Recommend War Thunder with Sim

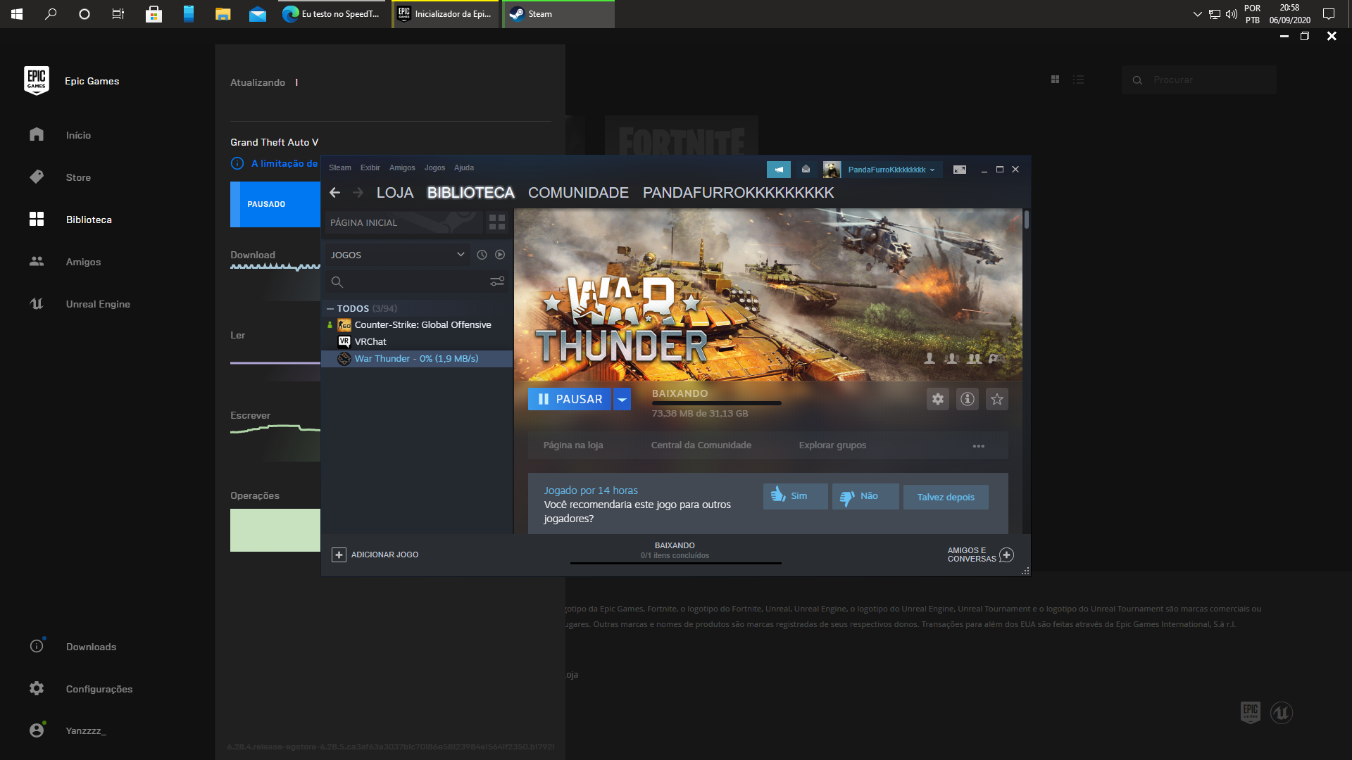(795, 496)
